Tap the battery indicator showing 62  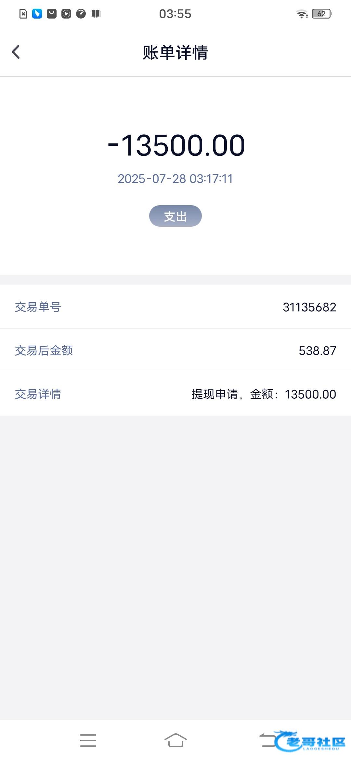[x=321, y=14]
